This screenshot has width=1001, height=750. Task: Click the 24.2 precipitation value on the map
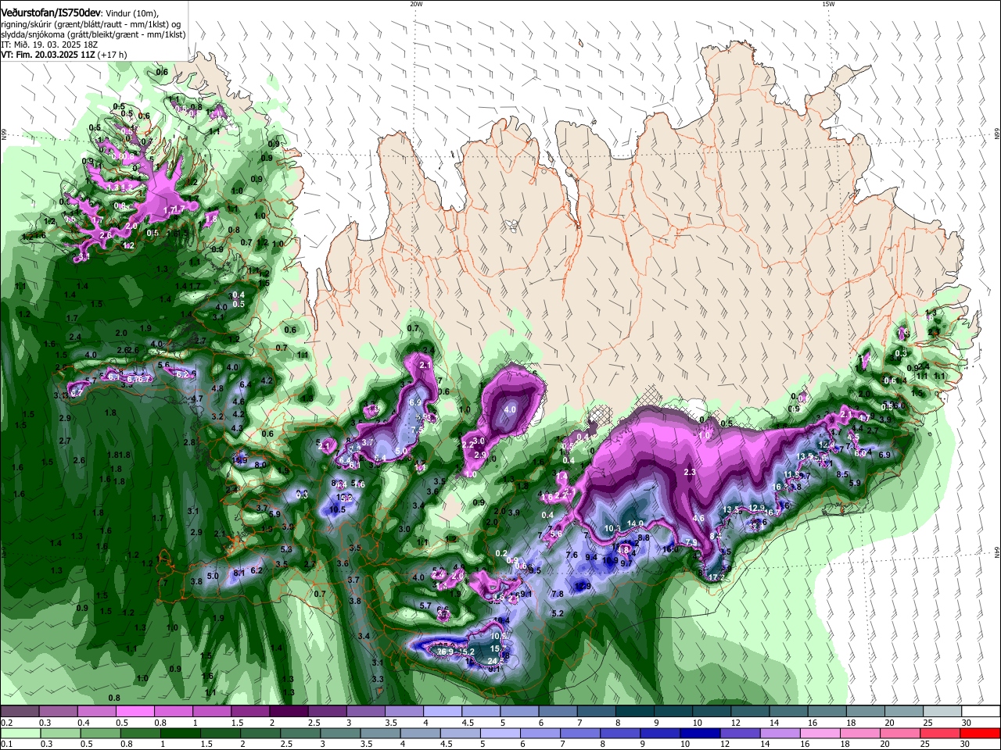[495, 661]
